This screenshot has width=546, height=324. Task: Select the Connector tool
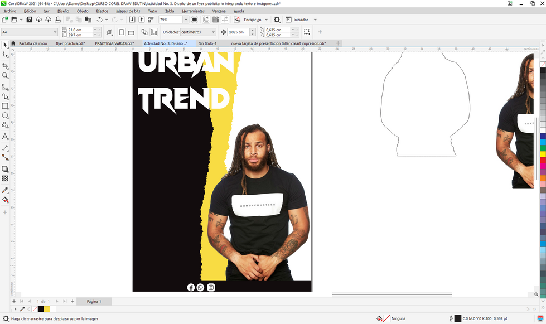5,157
